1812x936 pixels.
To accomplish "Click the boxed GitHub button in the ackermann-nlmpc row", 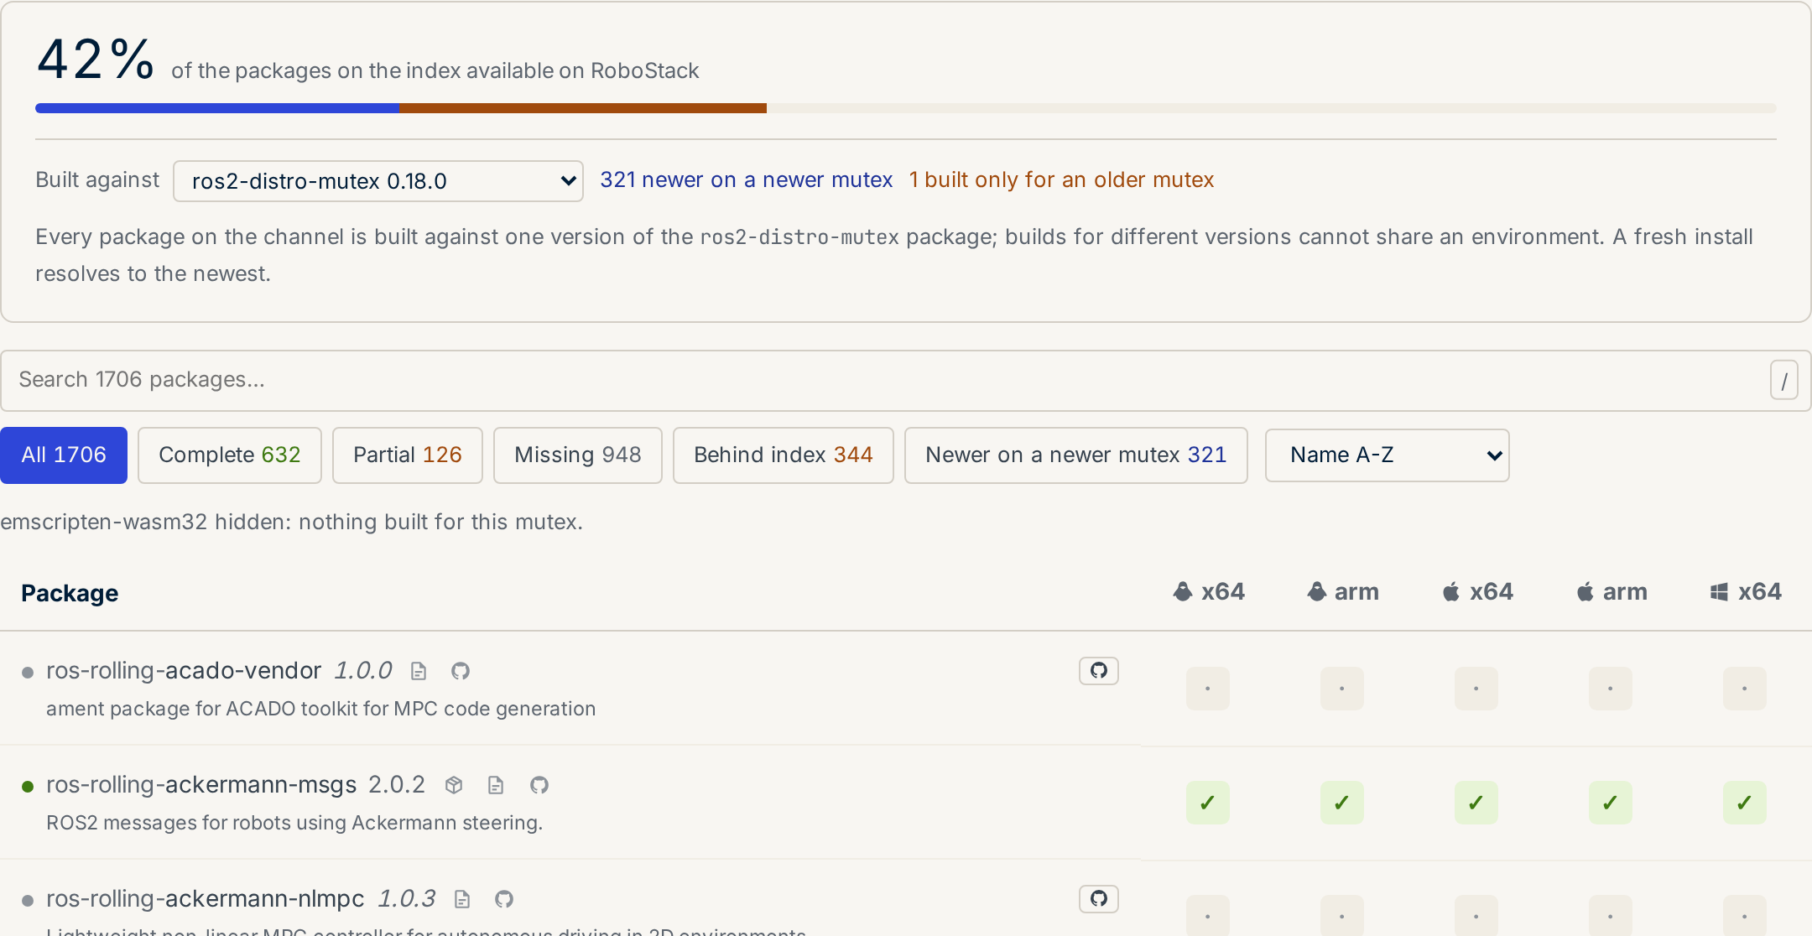I will click(1099, 899).
